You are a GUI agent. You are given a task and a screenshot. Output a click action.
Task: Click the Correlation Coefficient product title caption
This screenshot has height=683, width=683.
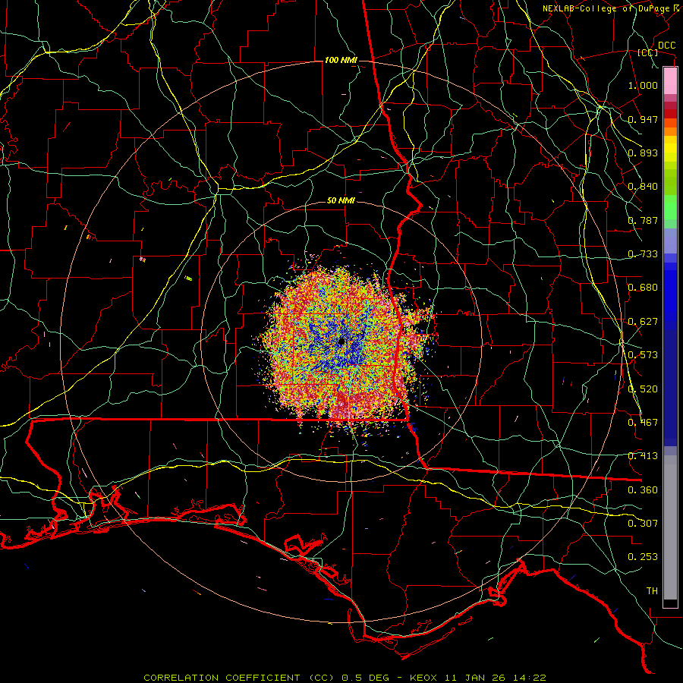point(344,678)
